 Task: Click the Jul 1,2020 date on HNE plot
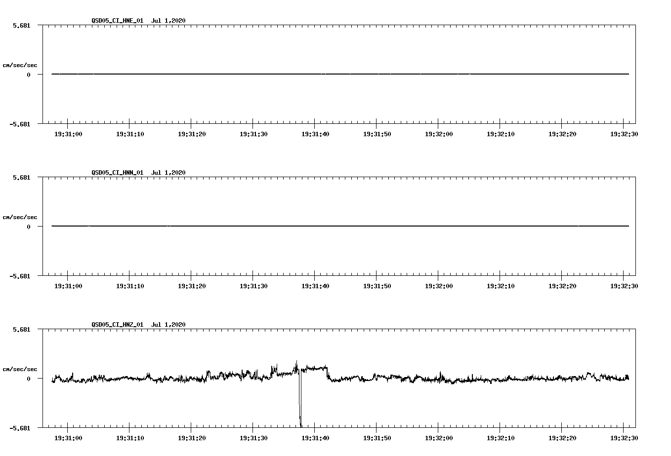[168, 20]
